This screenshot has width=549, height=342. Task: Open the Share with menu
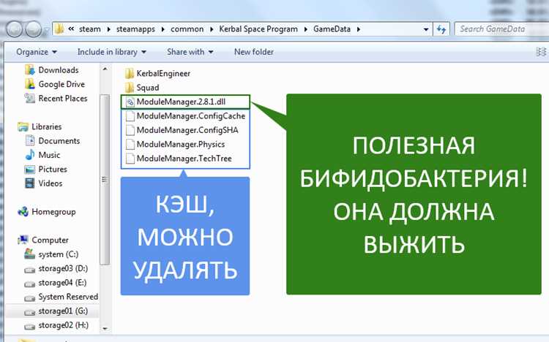[x=190, y=52]
